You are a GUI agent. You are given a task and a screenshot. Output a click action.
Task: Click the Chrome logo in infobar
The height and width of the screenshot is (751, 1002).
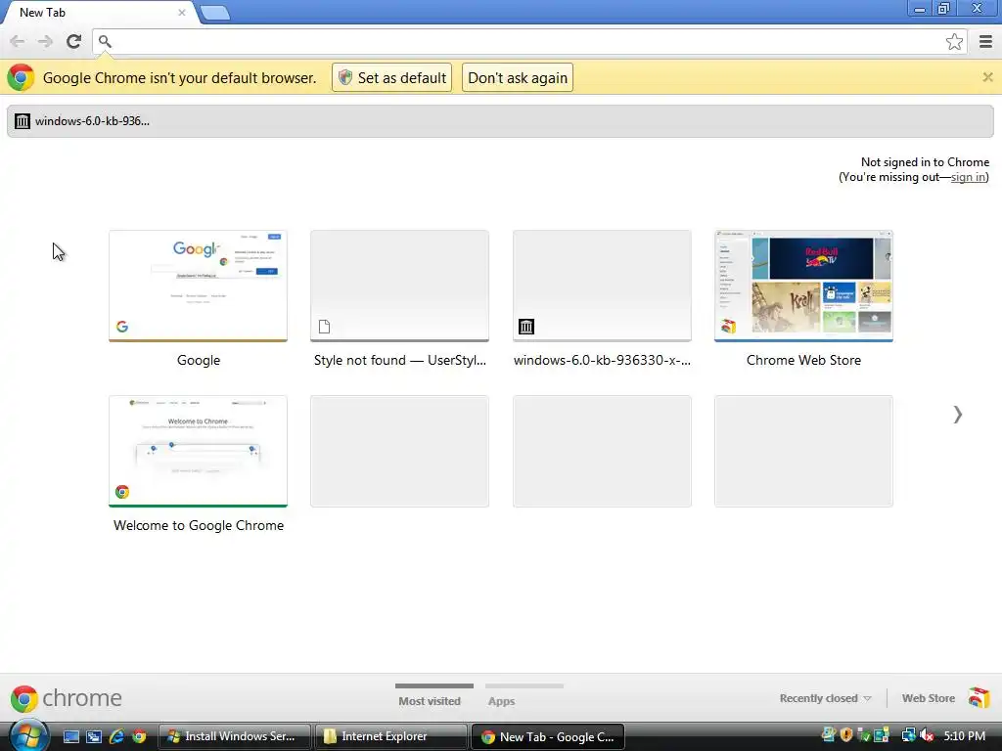click(21, 77)
